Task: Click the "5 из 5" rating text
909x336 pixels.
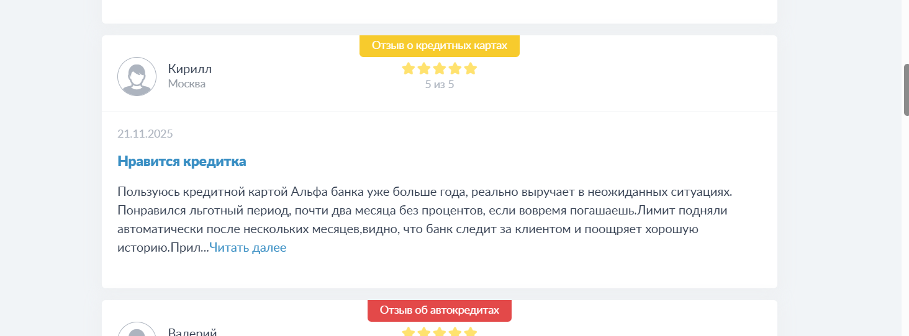Action: (x=440, y=84)
